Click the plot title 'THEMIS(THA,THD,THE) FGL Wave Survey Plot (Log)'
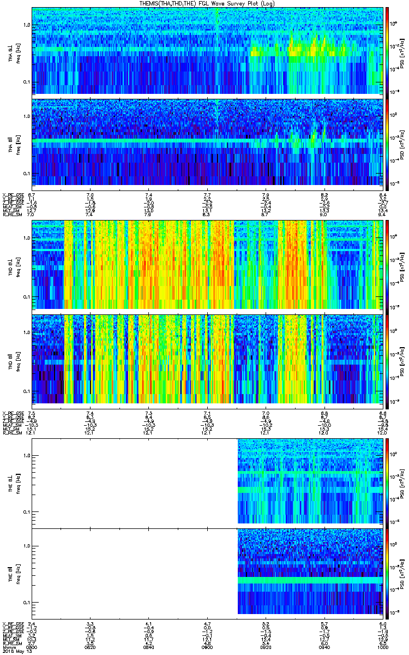Viewport: 409px width, 655px height. (x=208, y=3)
